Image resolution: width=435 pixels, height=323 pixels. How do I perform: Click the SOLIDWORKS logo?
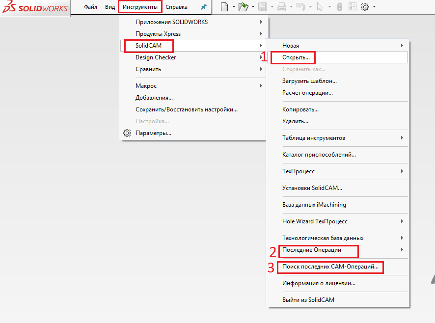[35, 7]
